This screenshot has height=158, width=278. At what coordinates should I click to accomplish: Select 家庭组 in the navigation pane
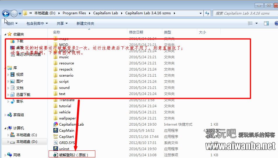[18, 115]
